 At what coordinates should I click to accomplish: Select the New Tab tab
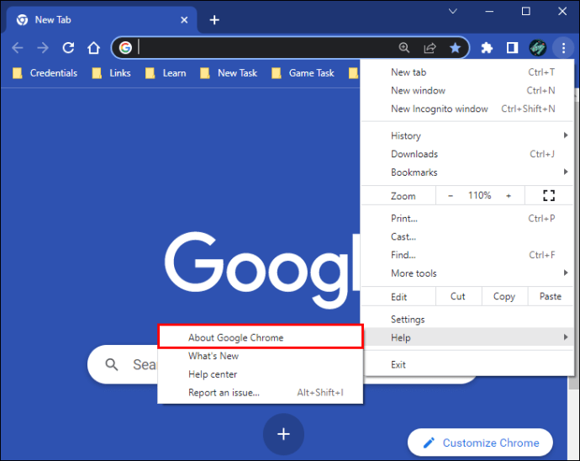pyautogui.click(x=100, y=20)
